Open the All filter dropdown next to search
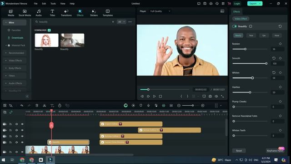291x164 pixels. pos(121,22)
